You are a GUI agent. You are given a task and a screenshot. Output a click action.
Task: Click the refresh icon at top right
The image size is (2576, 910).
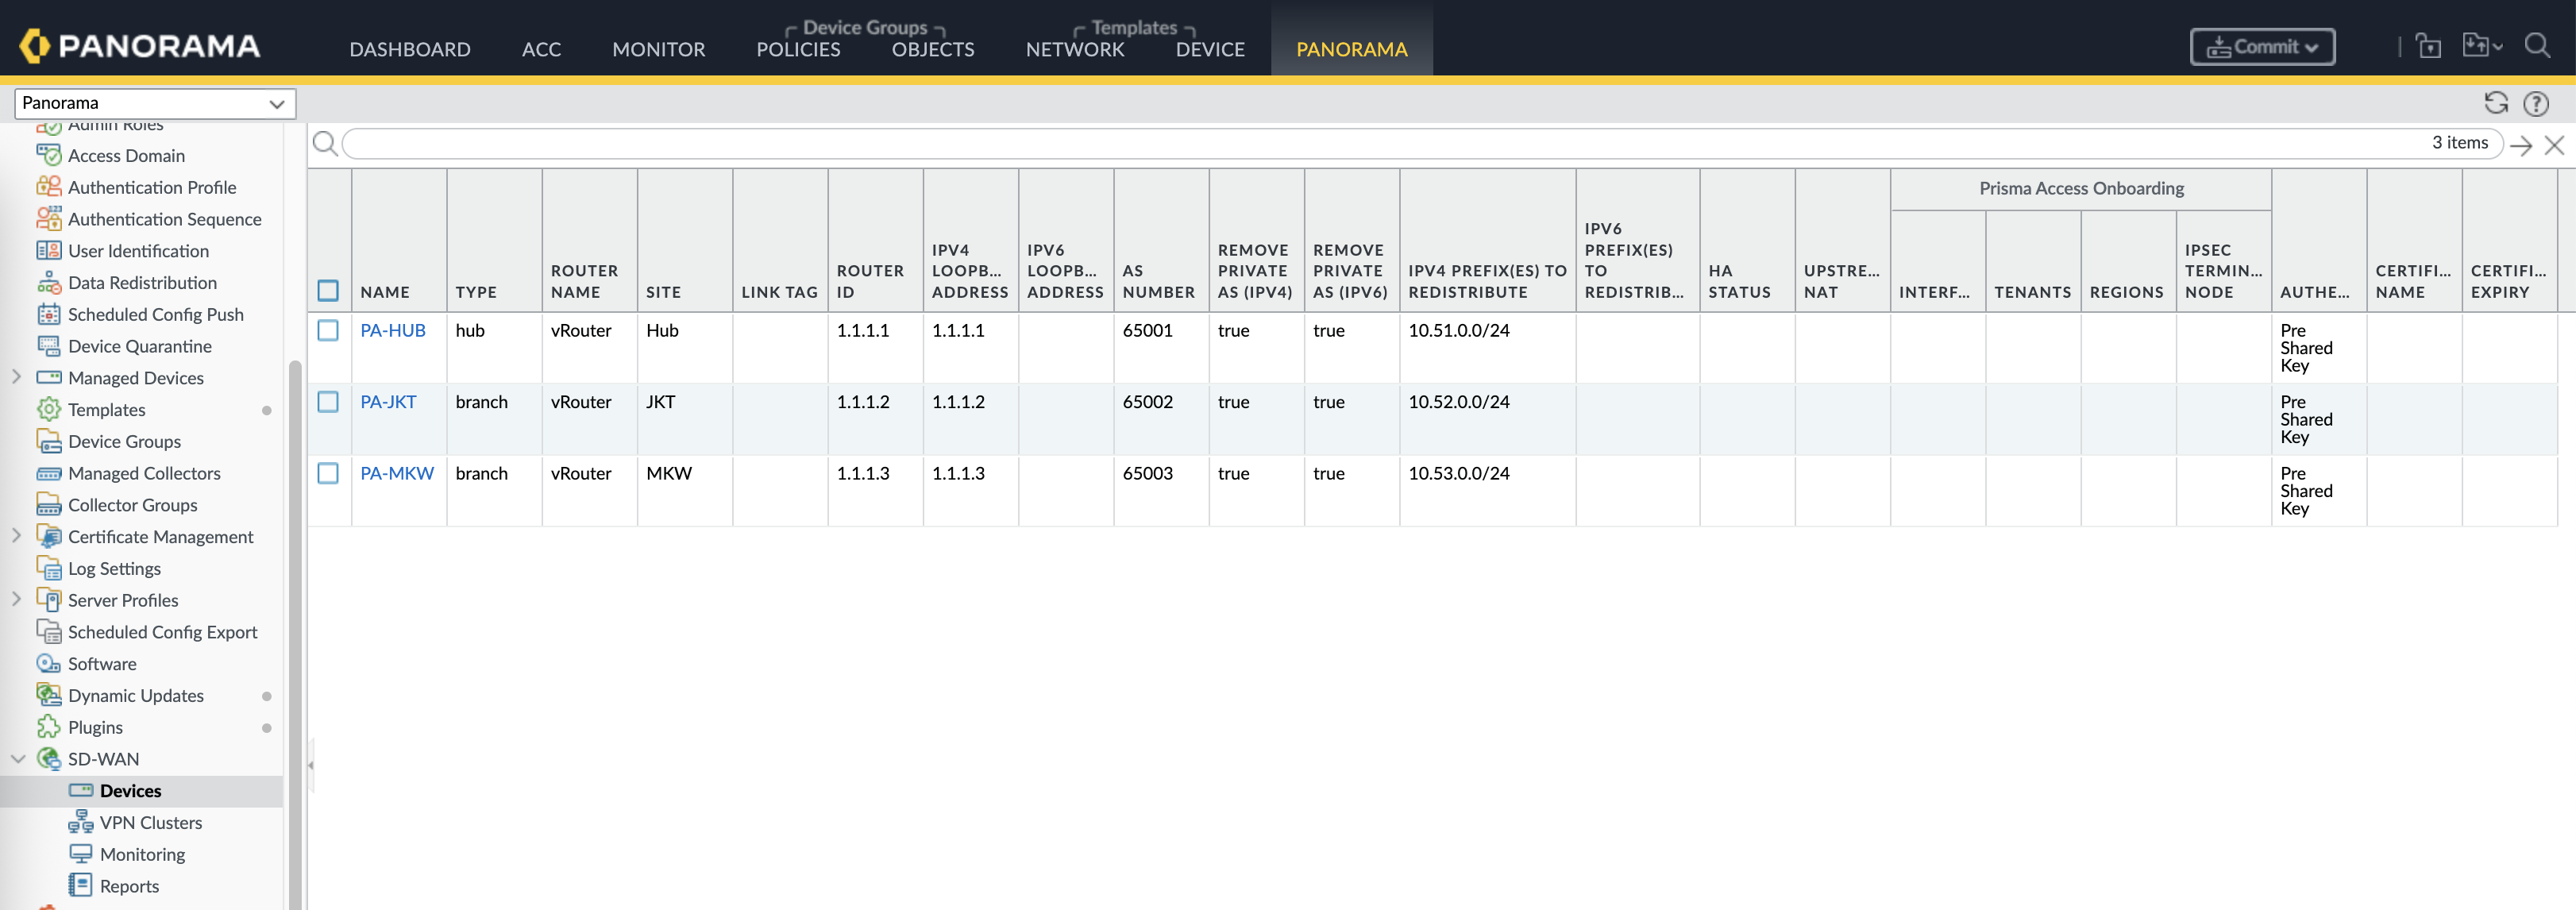2496,103
